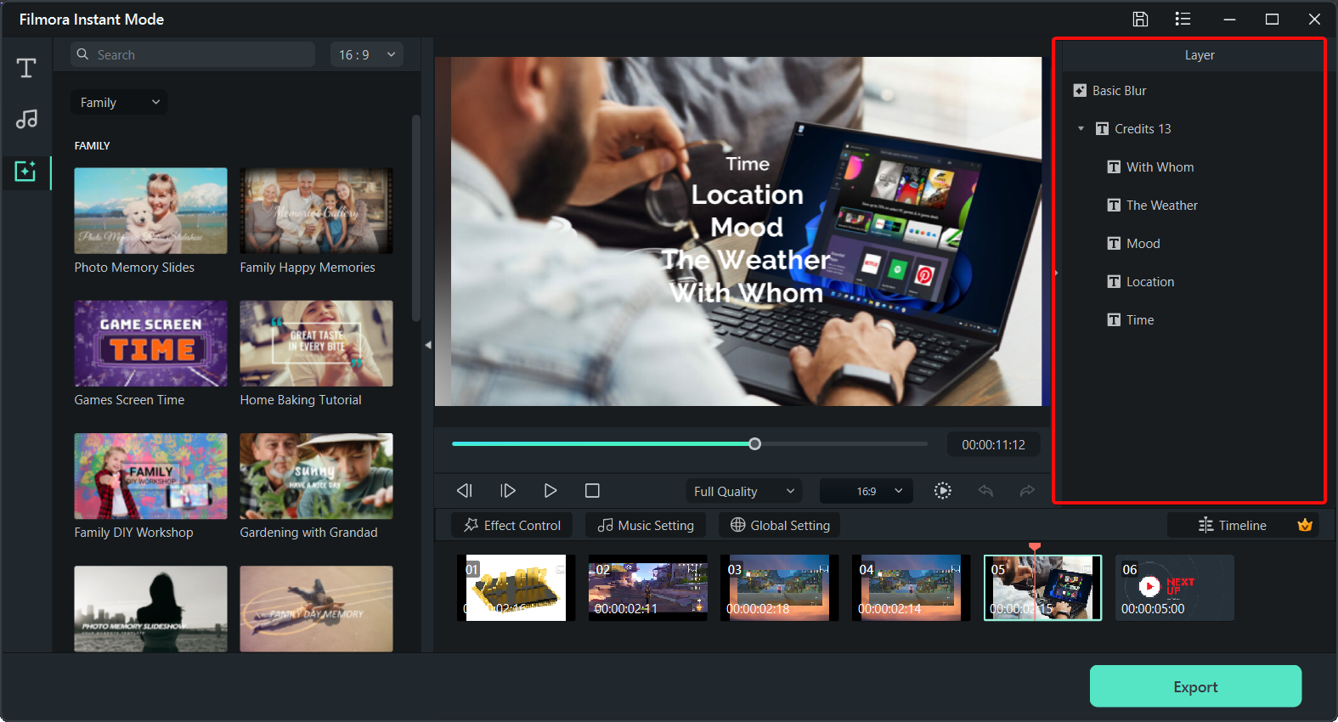Open the 16:9 aspect ratio dropdown near search
This screenshot has height=722, width=1338.
coord(367,54)
